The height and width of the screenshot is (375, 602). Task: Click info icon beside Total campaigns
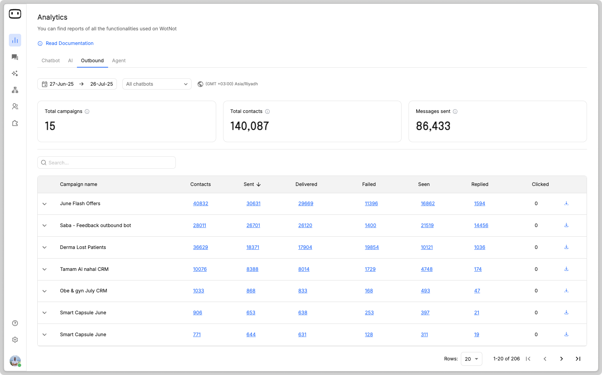87,111
